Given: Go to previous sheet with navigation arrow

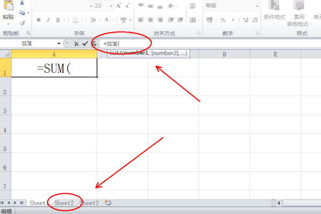Looking at the screenshot, I should click(x=9, y=203).
